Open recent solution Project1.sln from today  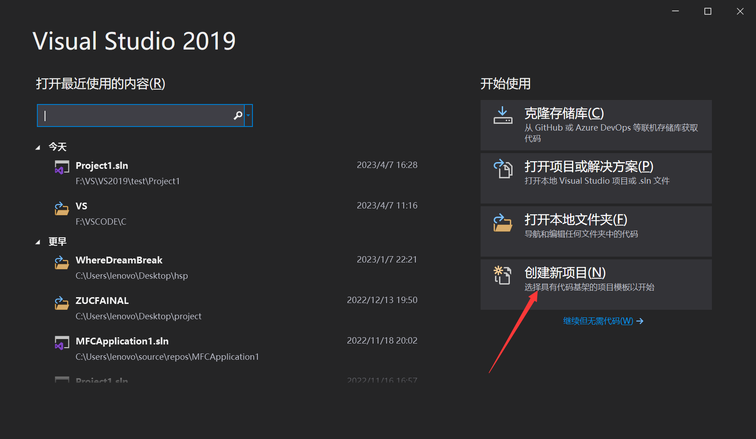pos(102,166)
